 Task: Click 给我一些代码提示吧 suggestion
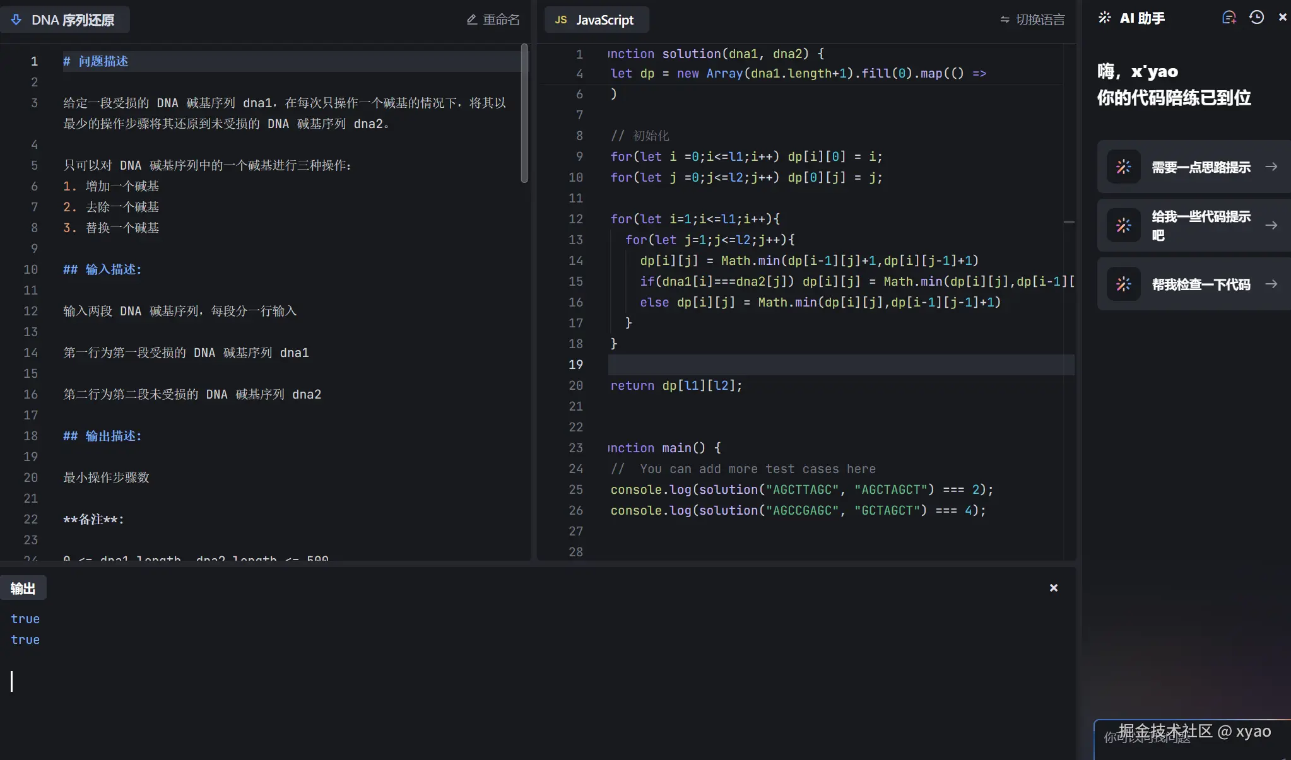click(x=1200, y=225)
